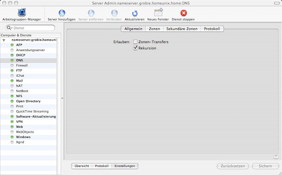The width and height of the screenshot is (282, 175).
Task: Click the Sichern button
Action: pos(265,166)
